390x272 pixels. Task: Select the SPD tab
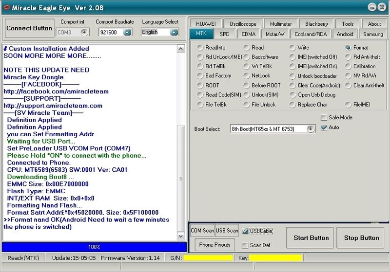point(224,34)
